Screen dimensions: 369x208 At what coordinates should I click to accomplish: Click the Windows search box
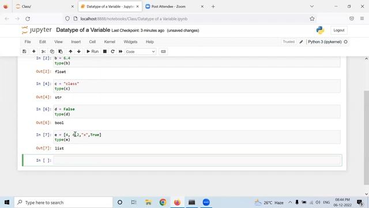click(x=63, y=202)
